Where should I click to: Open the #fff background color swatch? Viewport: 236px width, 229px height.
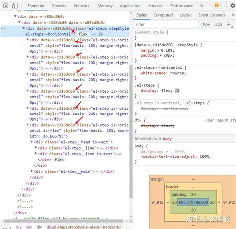point(172,151)
